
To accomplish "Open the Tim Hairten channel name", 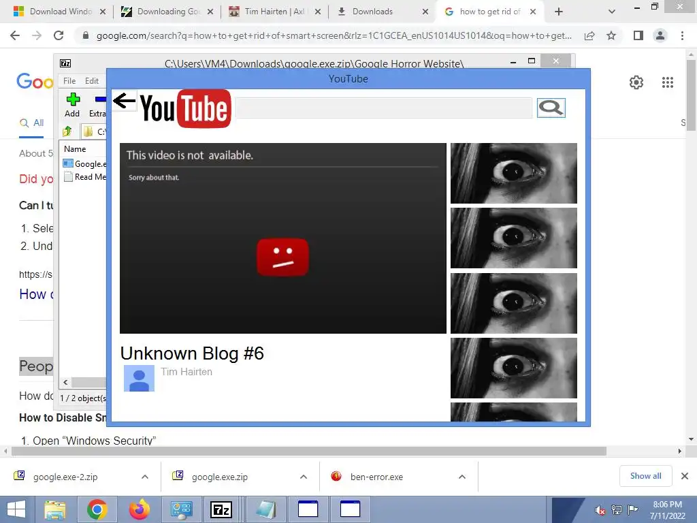I will coord(187,372).
